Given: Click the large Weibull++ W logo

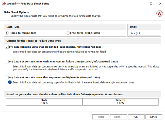Looking at the screenshot, I should click(x=159, y=14).
